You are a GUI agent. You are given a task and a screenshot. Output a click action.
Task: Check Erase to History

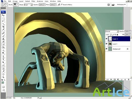[x=62, y=4]
